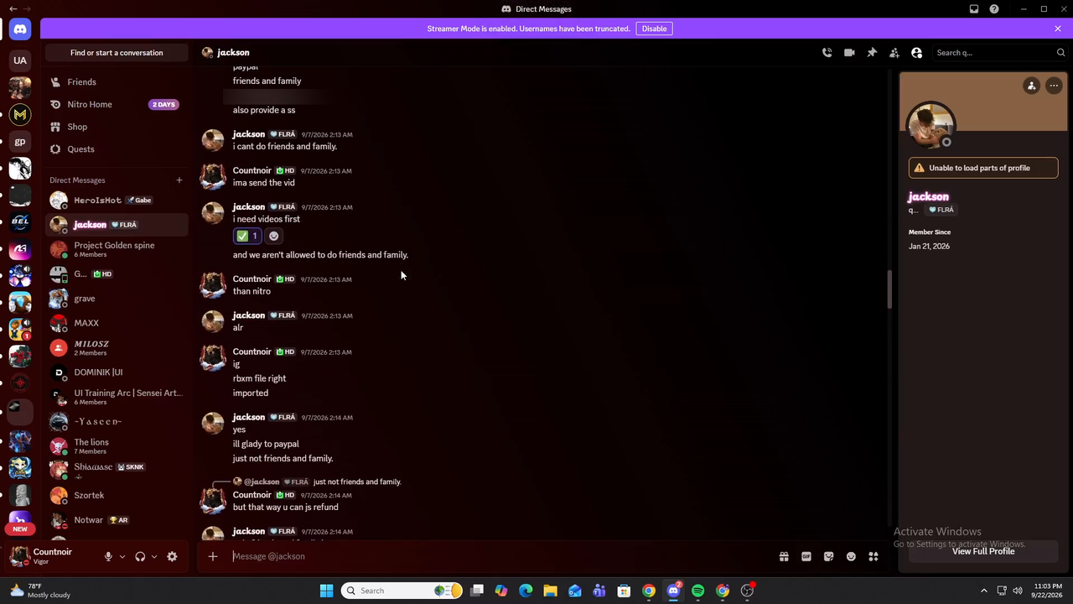This screenshot has height=604, width=1073.
Task: Open the Windows Start menu
Action: coord(326,591)
